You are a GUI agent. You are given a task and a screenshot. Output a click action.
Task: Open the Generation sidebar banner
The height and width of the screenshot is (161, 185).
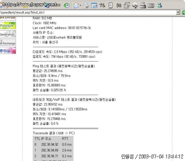coord(8,34)
